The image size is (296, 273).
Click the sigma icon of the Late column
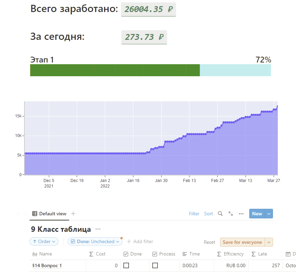(x=253, y=254)
